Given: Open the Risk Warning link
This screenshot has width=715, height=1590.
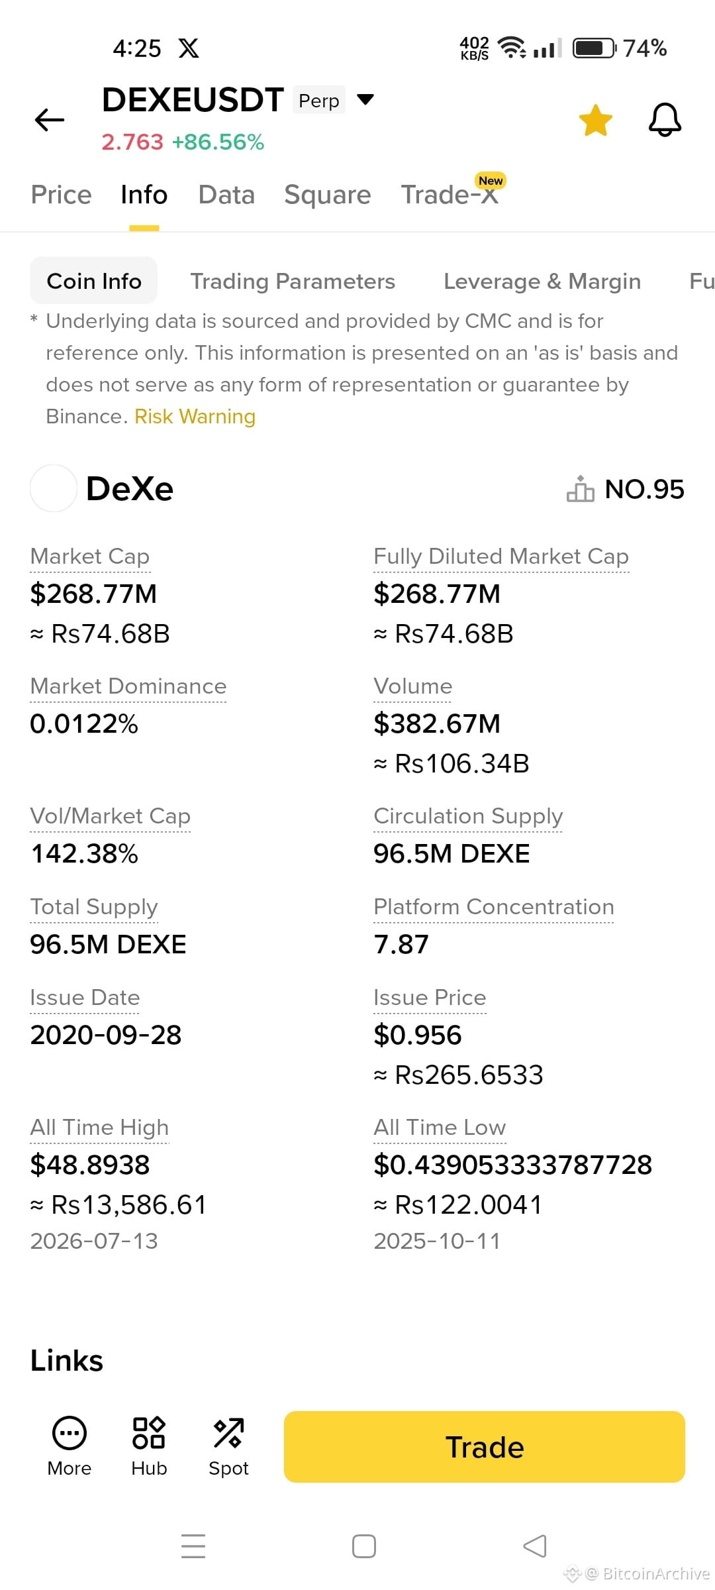Looking at the screenshot, I should coord(195,416).
